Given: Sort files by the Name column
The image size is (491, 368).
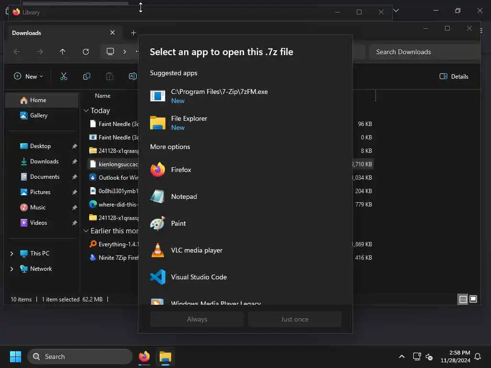Looking at the screenshot, I should click(103, 96).
